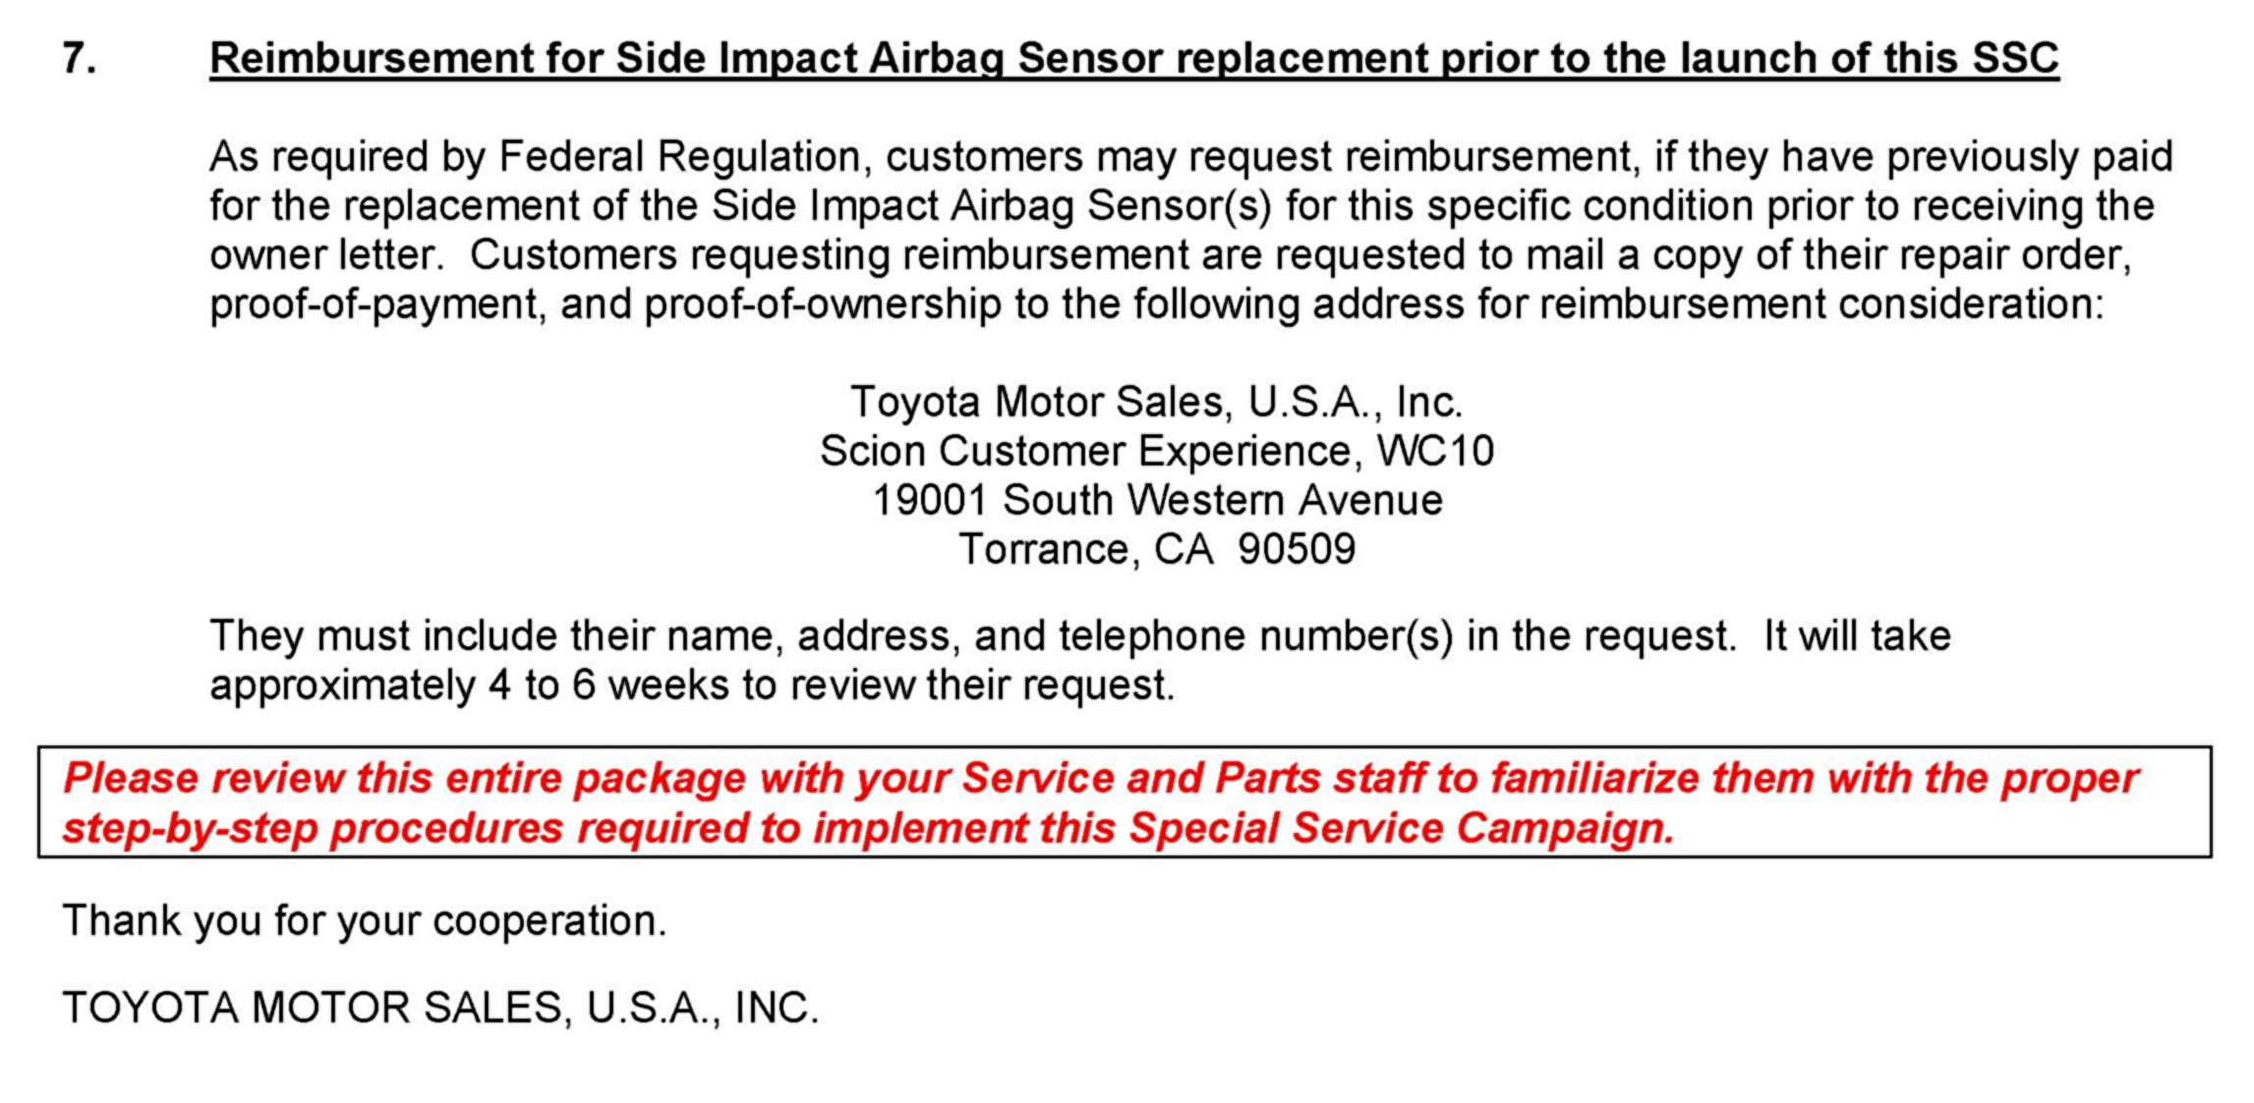
Task: Click 'Scion Customer Experience, WC10' line
Action: tap(1157, 452)
